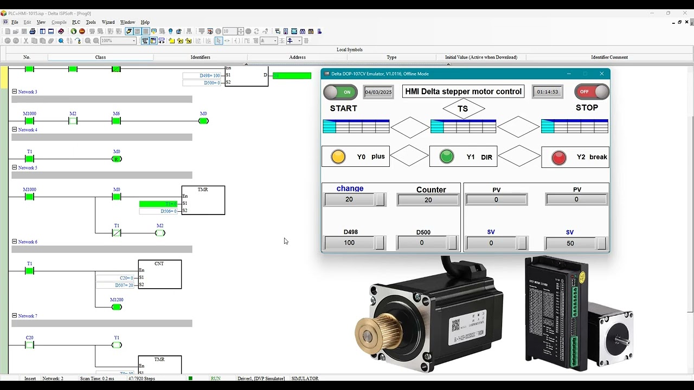
Task: Open the Tools menu
Action: pyautogui.click(x=91, y=22)
